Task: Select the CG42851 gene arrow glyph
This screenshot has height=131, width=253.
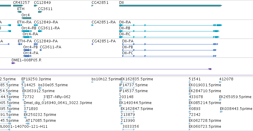Action: [92, 6]
